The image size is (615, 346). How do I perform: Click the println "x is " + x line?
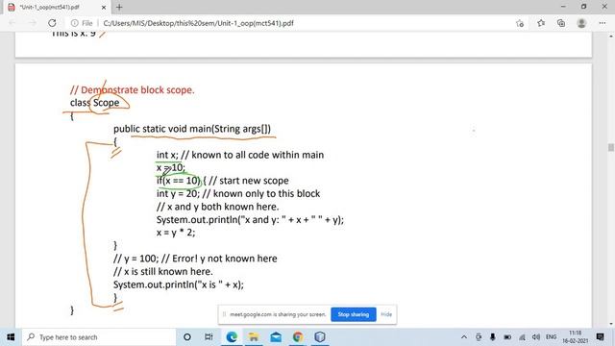(179, 284)
